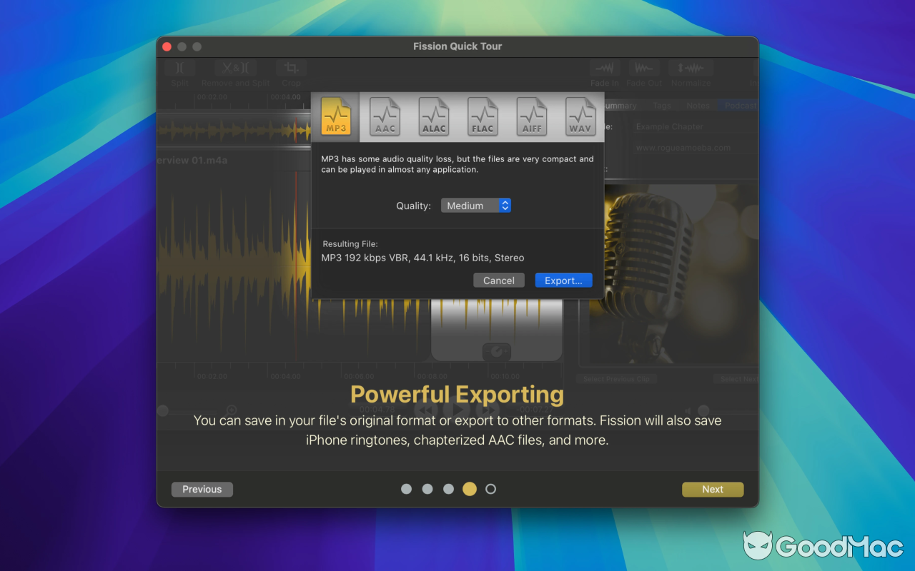Select the ALAC format icon
This screenshot has height=571, width=915.
[433, 118]
